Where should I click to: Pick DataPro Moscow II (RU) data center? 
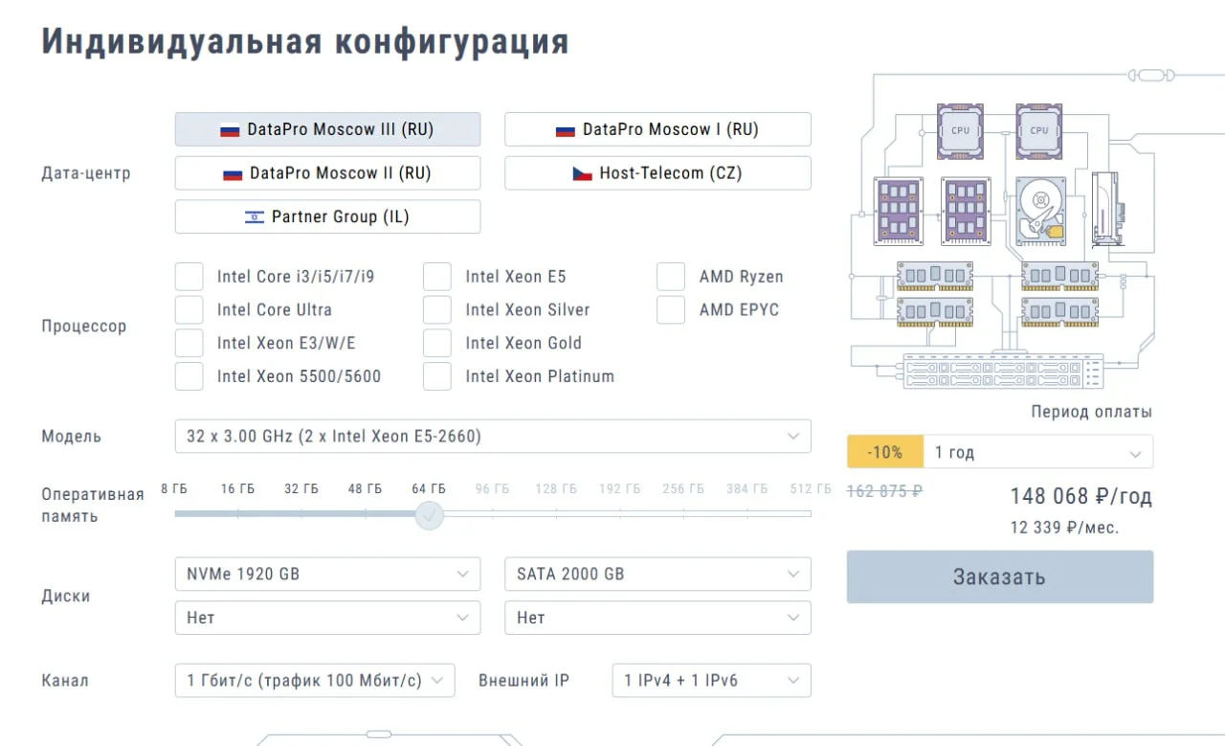tap(327, 173)
